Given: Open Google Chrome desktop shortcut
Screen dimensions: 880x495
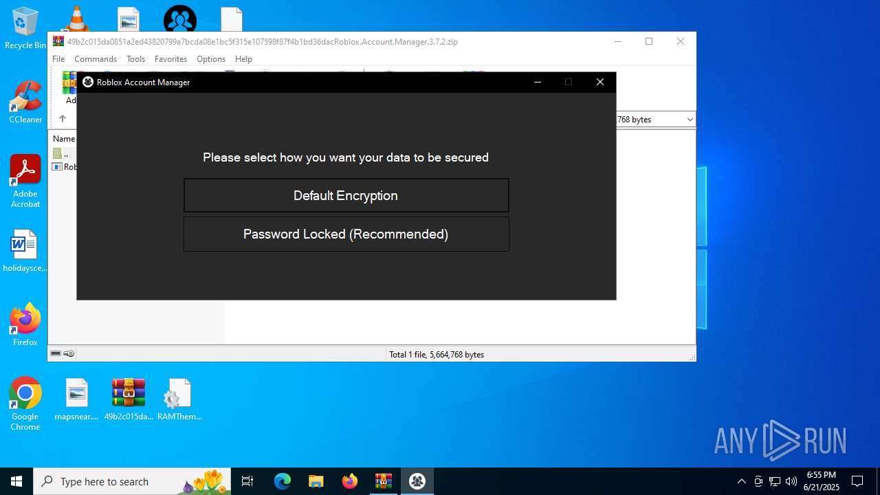Looking at the screenshot, I should pyautogui.click(x=25, y=404).
